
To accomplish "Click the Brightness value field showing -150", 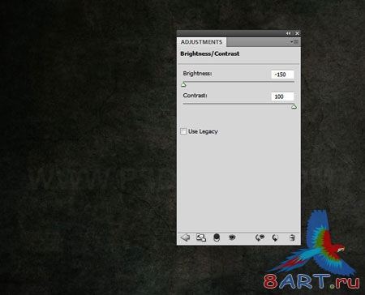I will [x=282, y=75].
